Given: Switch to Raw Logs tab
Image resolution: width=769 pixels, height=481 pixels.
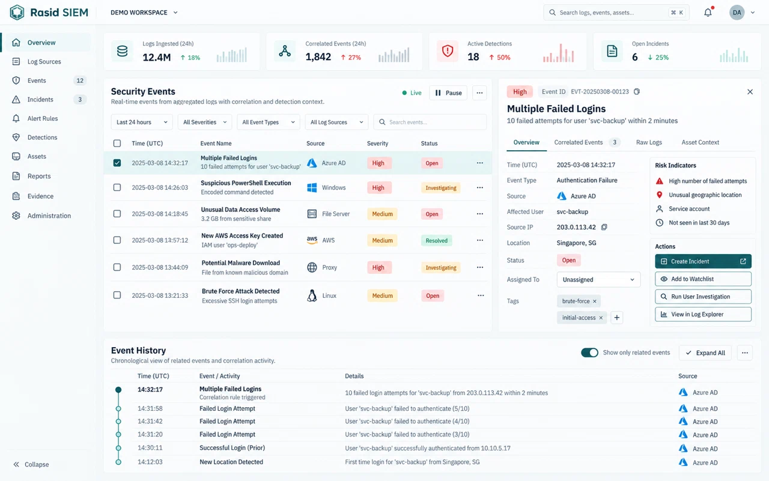Looking at the screenshot, I should click(649, 142).
